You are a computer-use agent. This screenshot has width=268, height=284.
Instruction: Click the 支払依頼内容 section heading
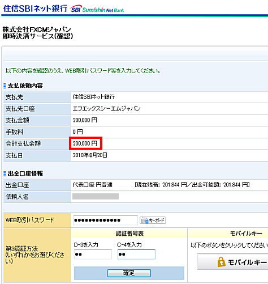(x=25, y=86)
